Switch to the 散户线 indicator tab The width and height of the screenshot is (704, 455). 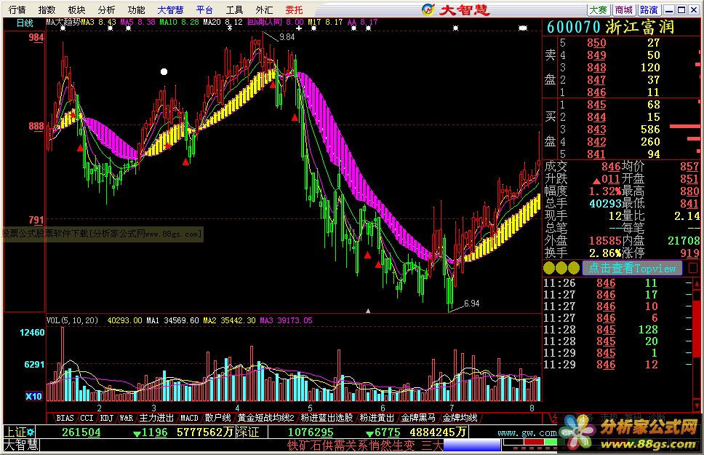coord(217,418)
